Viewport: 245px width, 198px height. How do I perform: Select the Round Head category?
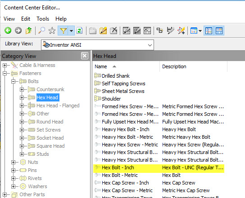(x=50, y=122)
